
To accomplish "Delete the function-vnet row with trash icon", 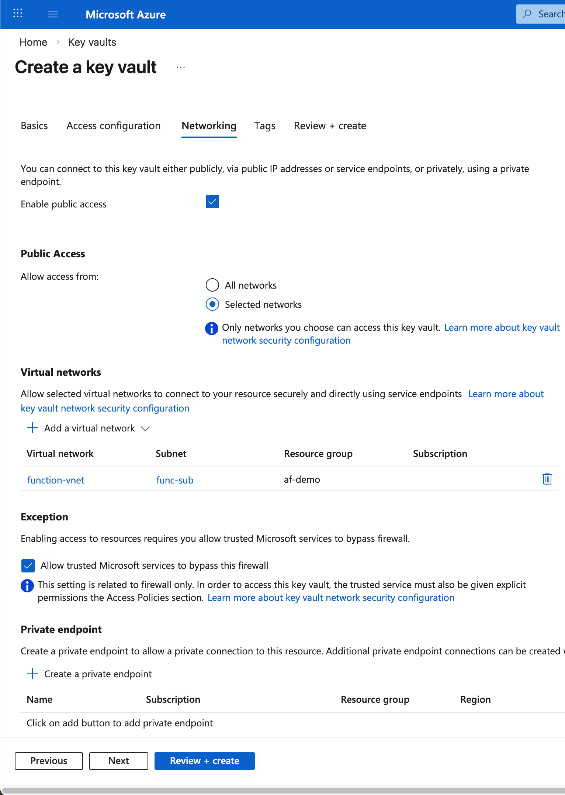I will pos(547,479).
